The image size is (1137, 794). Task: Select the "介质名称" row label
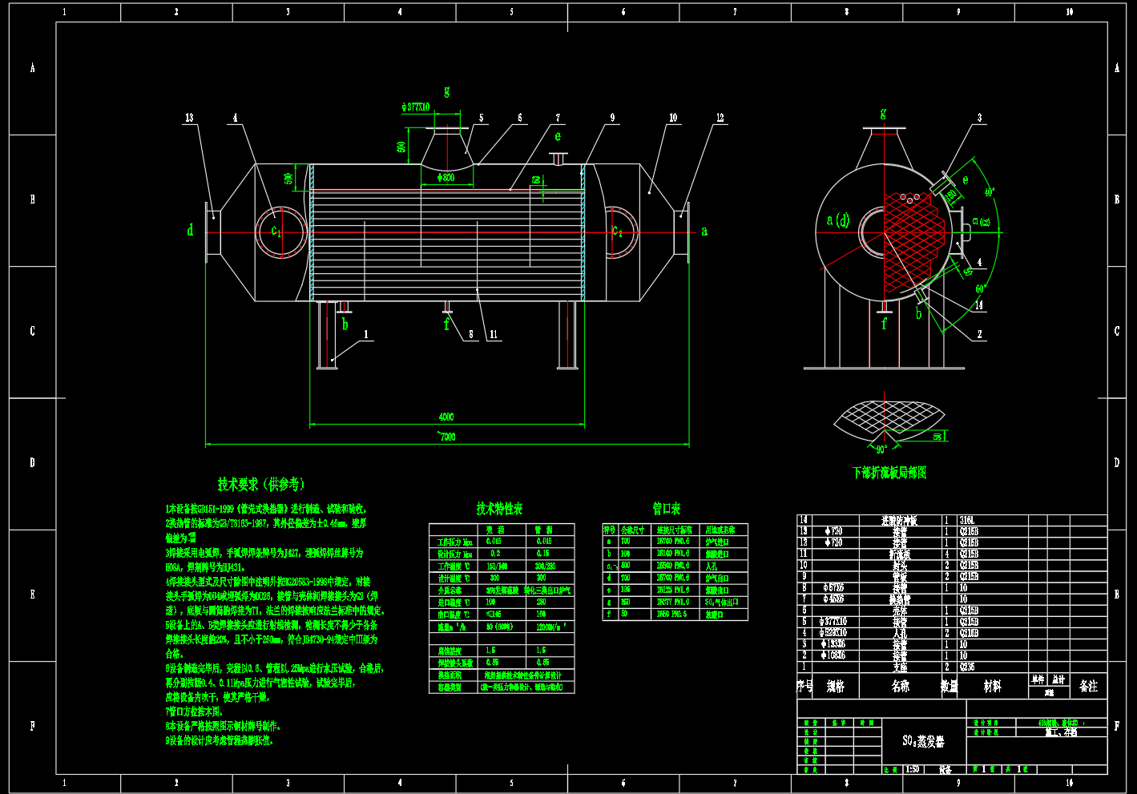(450, 590)
